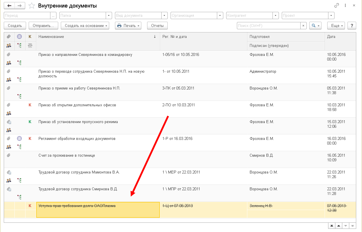Click into the Поиск search field
362x232 pixels.
tap(268, 26)
